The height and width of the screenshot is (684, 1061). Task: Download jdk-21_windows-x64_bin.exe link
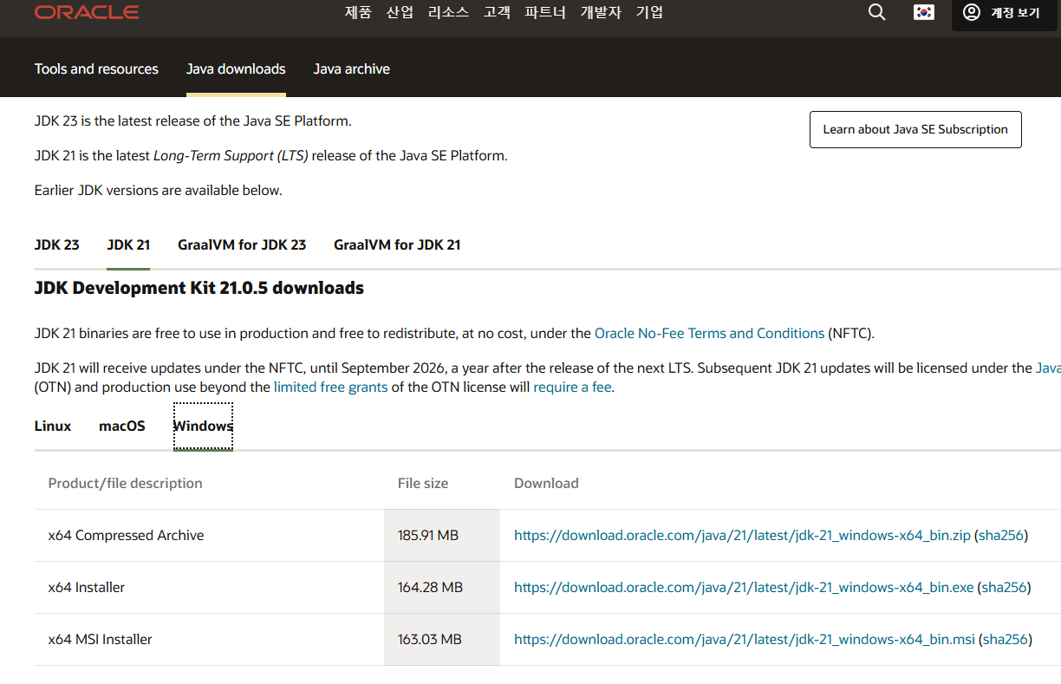744,587
